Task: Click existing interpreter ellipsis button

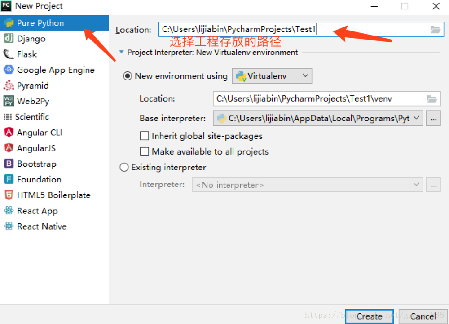Action: [x=433, y=185]
